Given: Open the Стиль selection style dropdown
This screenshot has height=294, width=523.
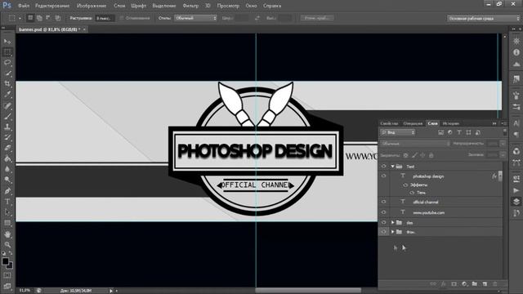Looking at the screenshot, I should point(196,18).
